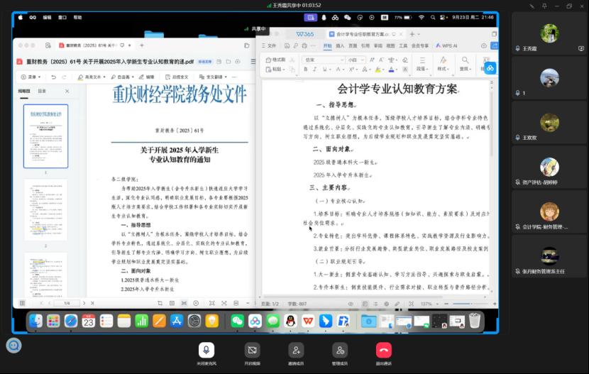This screenshot has width=589, height=374.
Task: Click the highlight text tool in PDF toolbar
Action: (x=89, y=77)
